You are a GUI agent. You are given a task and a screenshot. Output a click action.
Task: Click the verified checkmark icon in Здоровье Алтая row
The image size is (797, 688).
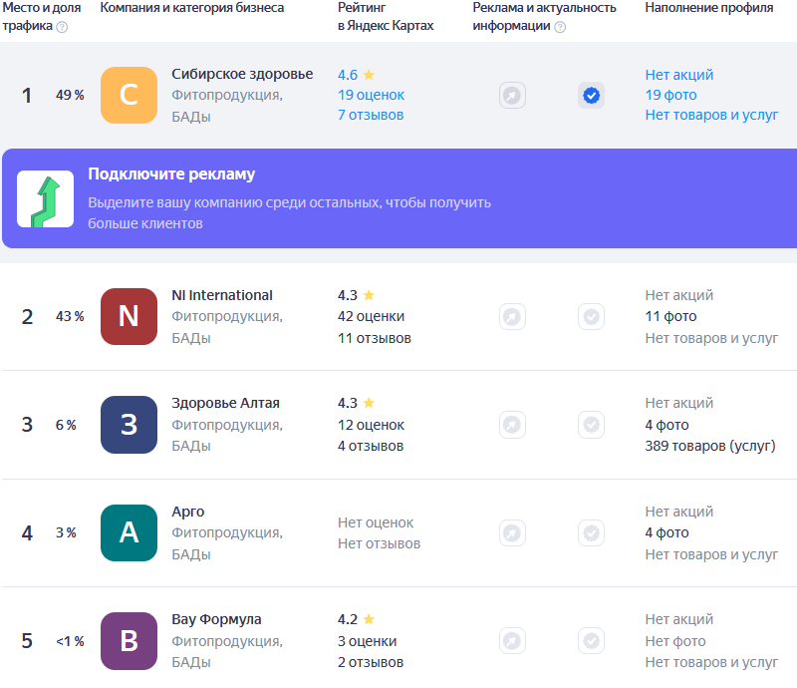[591, 425]
